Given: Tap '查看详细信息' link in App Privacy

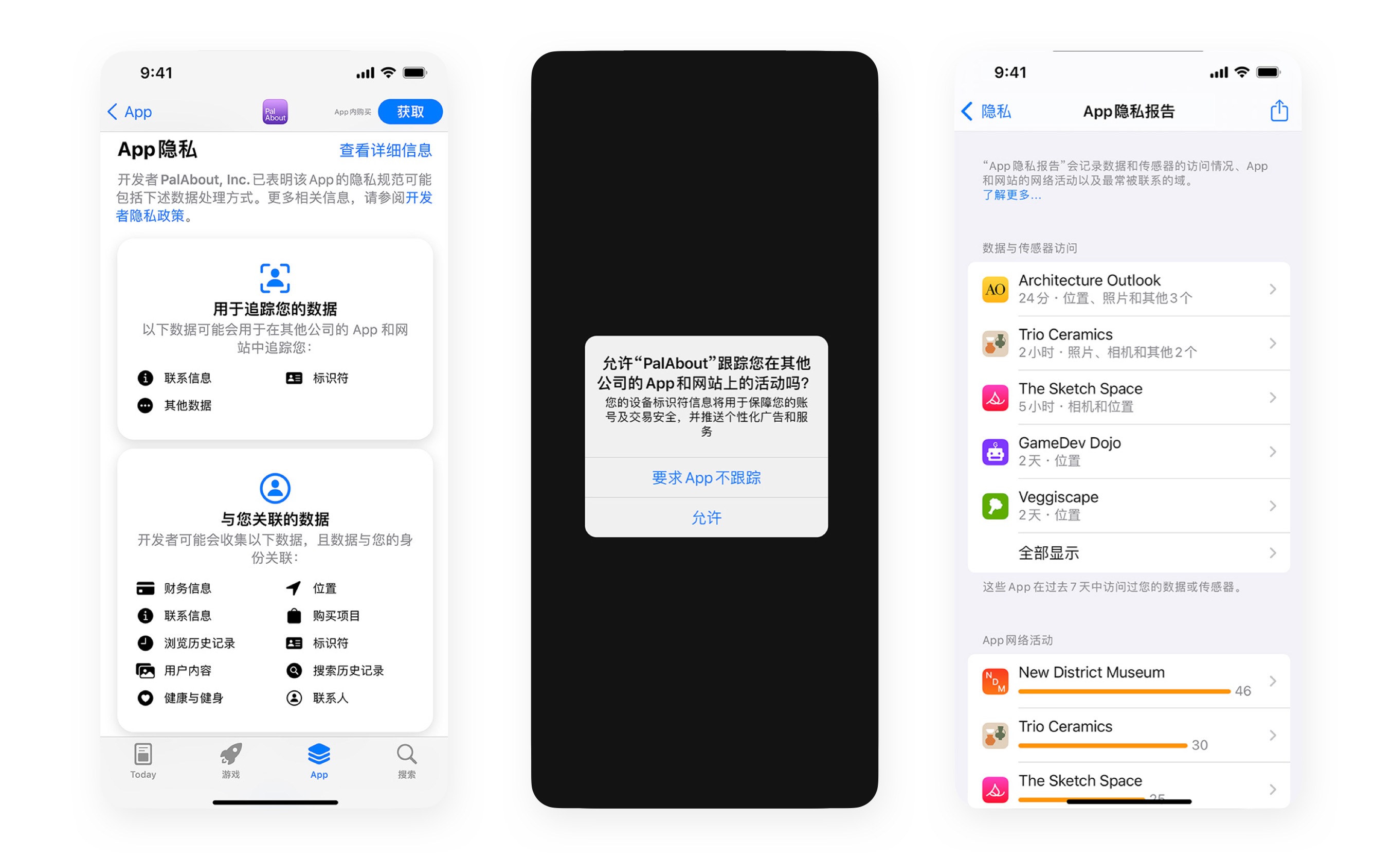Looking at the screenshot, I should [386, 150].
